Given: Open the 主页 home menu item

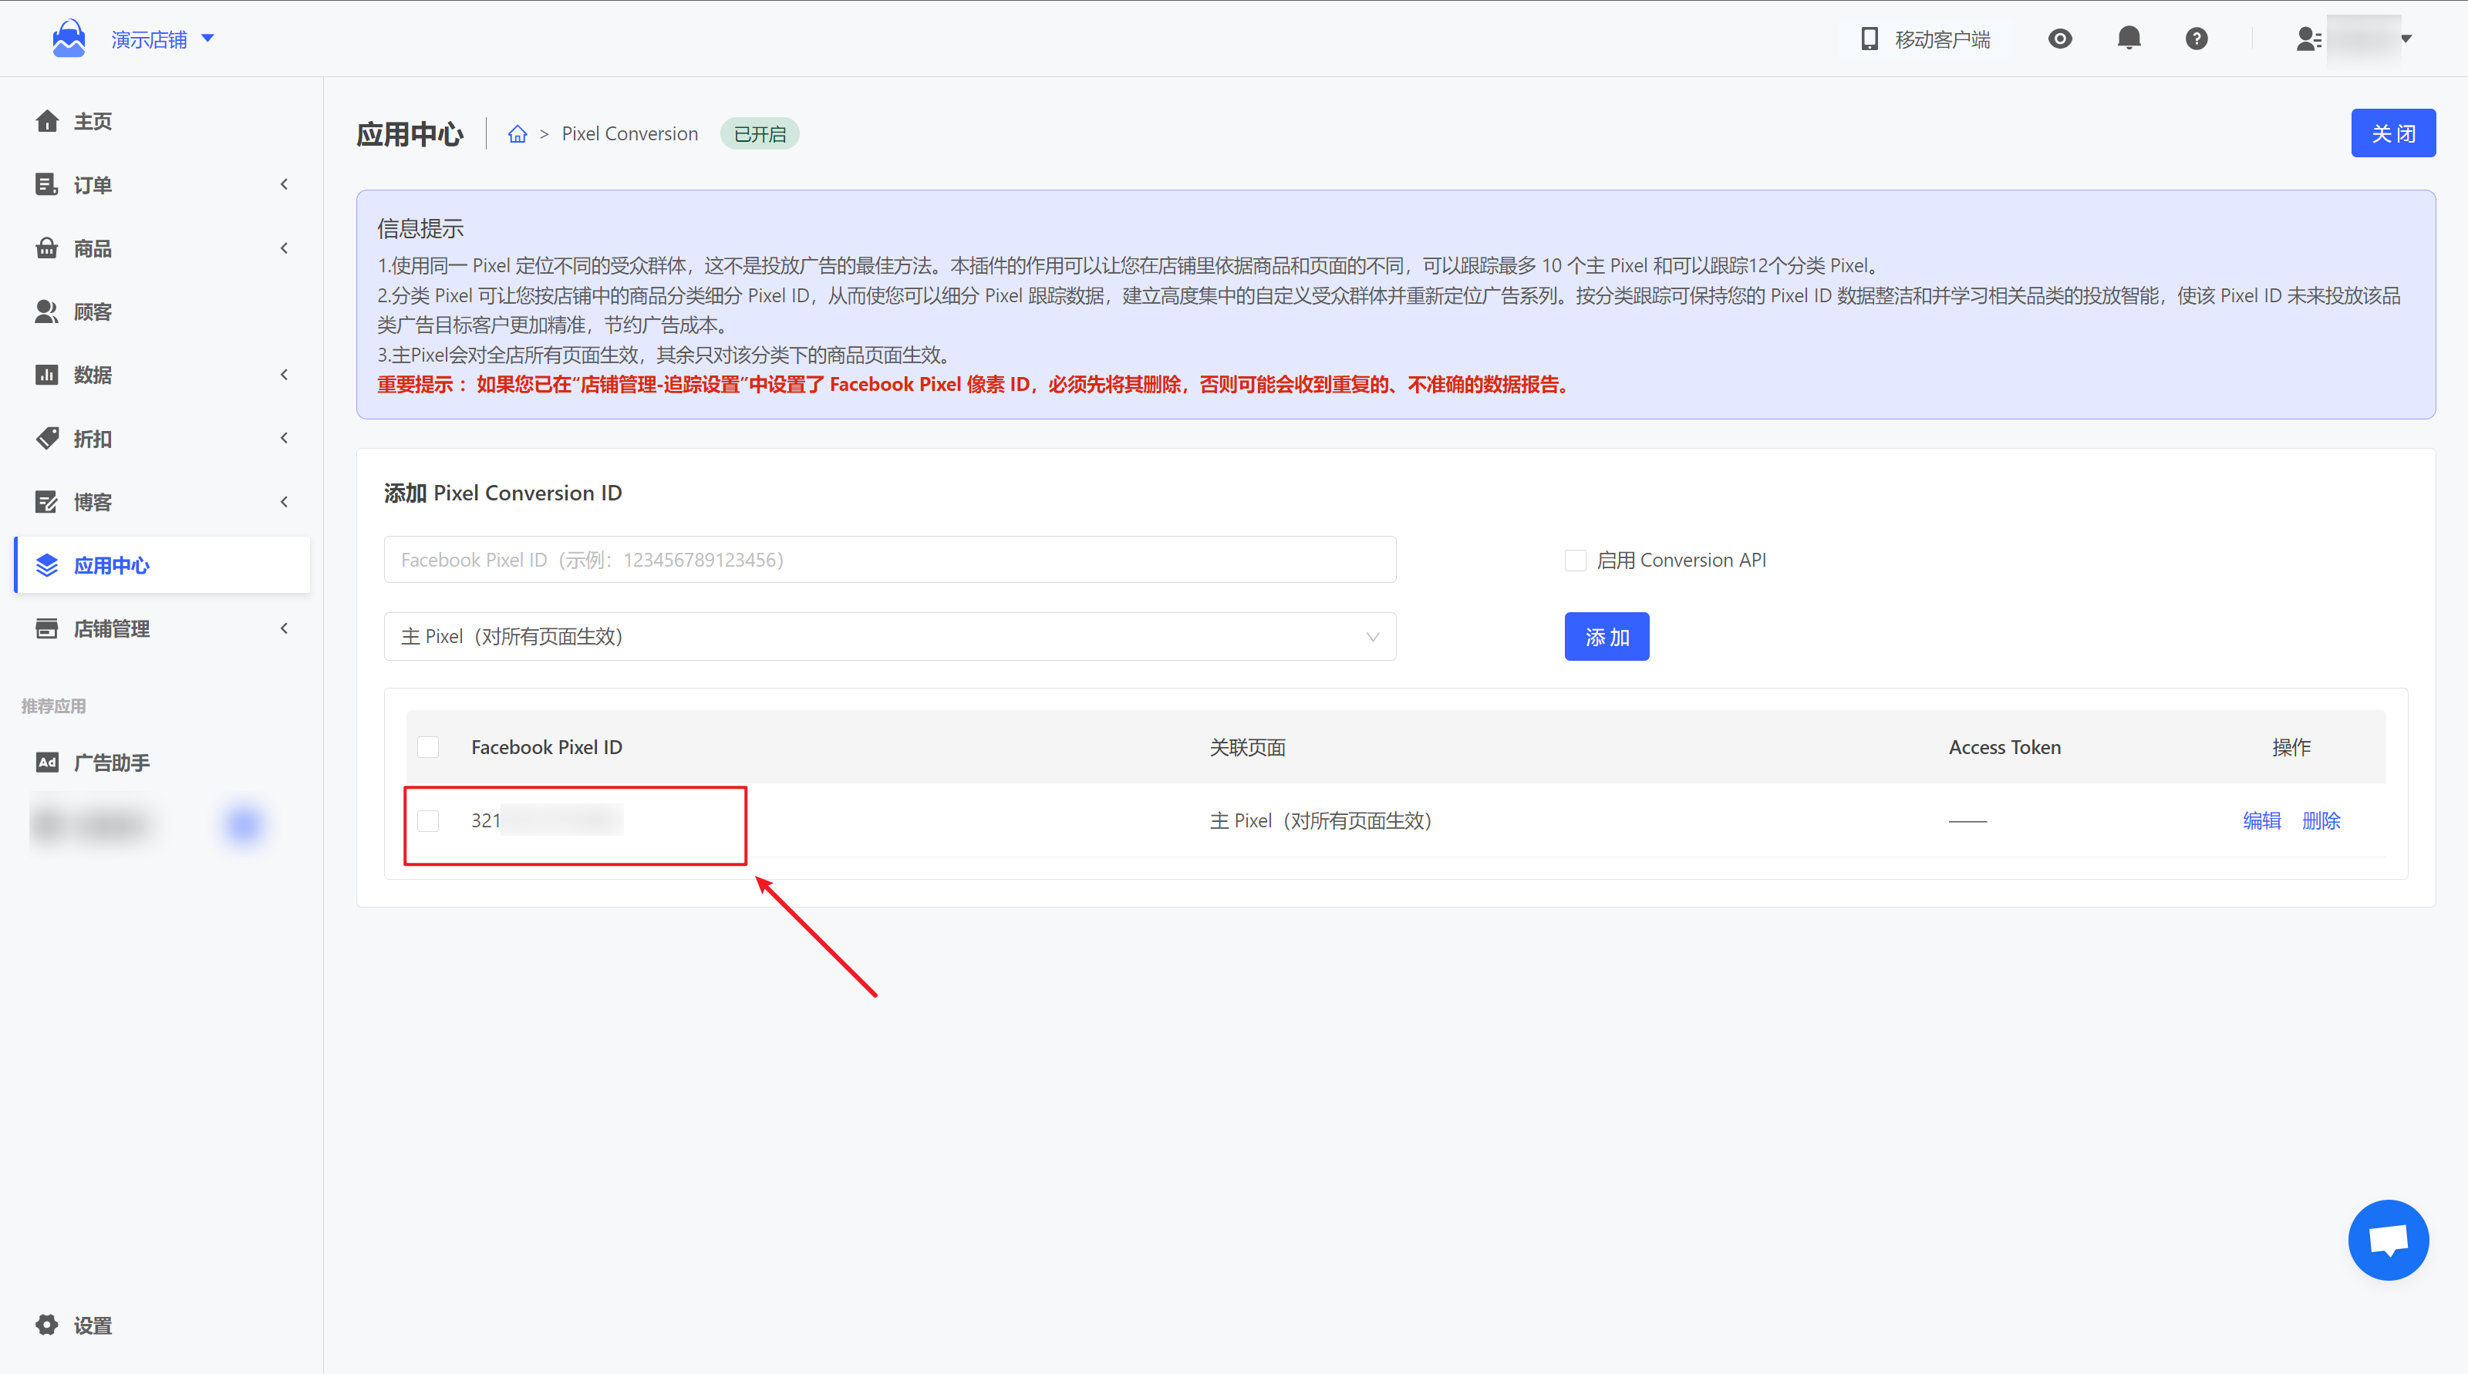Looking at the screenshot, I should [x=162, y=122].
